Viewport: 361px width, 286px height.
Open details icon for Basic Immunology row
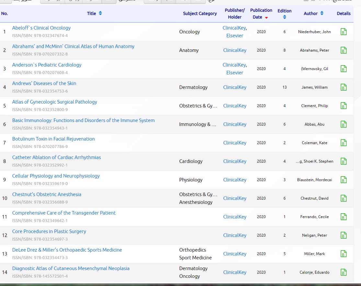click(344, 124)
